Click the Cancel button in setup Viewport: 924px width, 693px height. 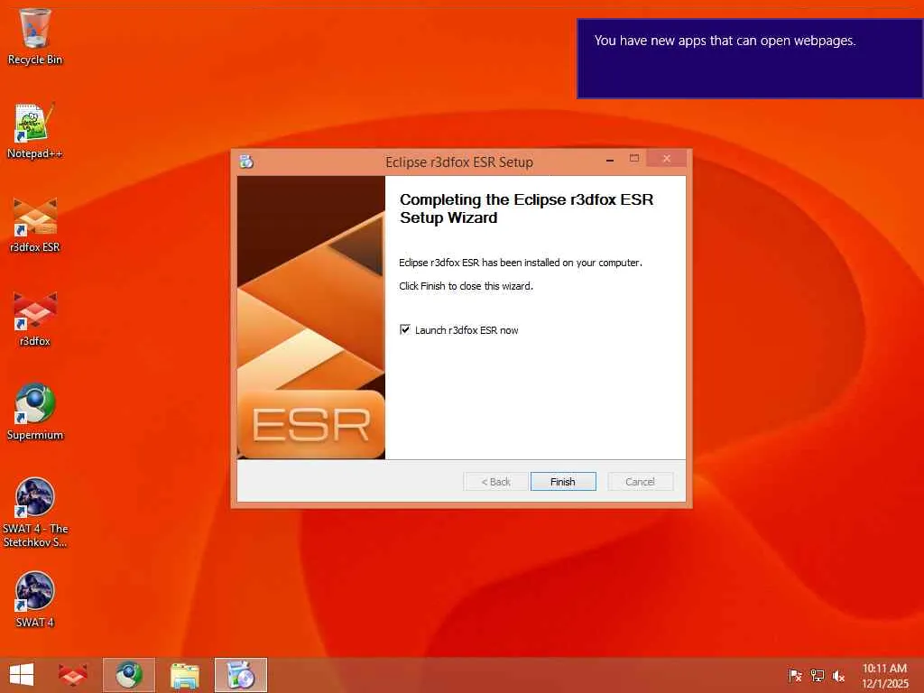640,482
